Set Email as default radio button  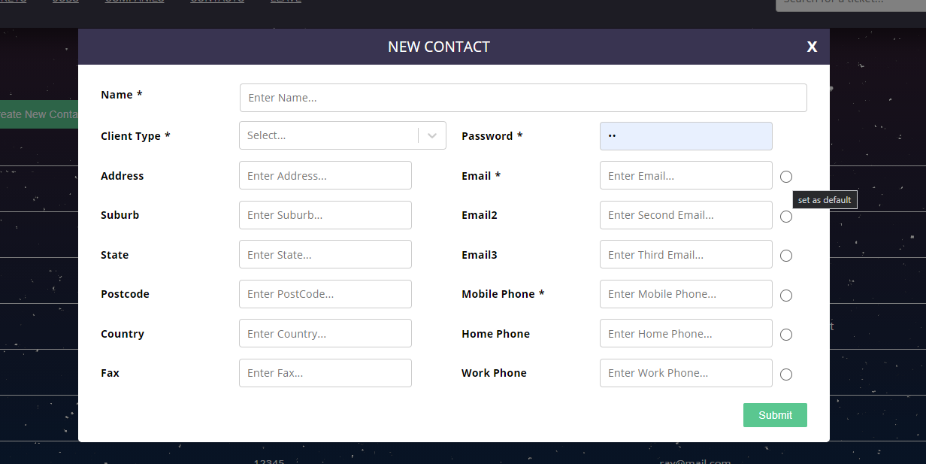pyautogui.click(x=786, y=177)
